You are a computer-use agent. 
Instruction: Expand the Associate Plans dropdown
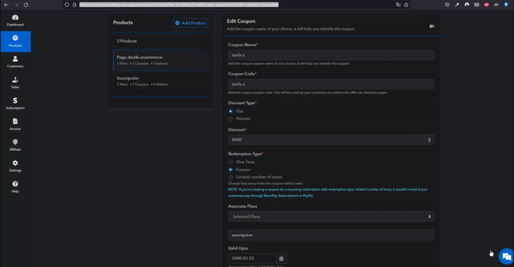coord(331,217)
